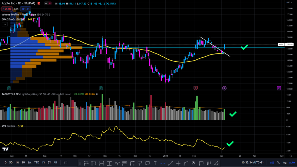Image resolution: width=297 pixels, height=167 pixels.
Task: Select the bars pattern tool icon
Action: 209,163
